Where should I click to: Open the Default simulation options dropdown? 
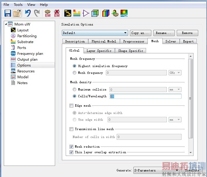(95, 33)
